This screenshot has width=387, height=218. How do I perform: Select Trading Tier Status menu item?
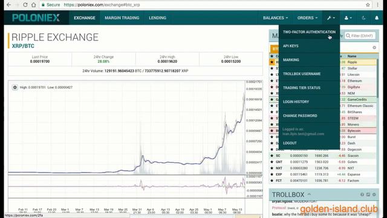click(309, 88)
